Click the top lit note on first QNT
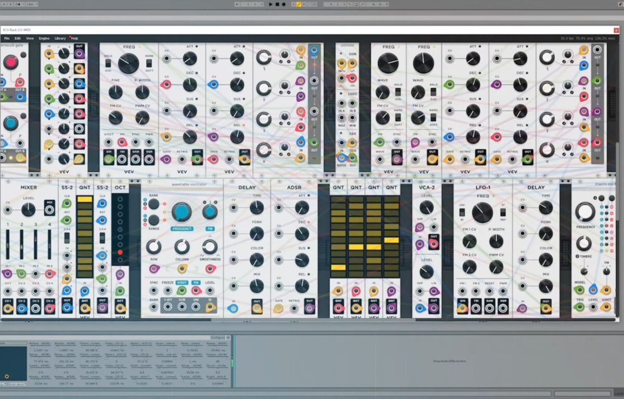Image resolution: width=624 pixels, height=399 pixels. tap(84, 199)
